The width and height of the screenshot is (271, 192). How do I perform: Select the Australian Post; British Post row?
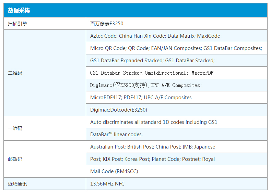pyautogui.click(x=177, y=147)
